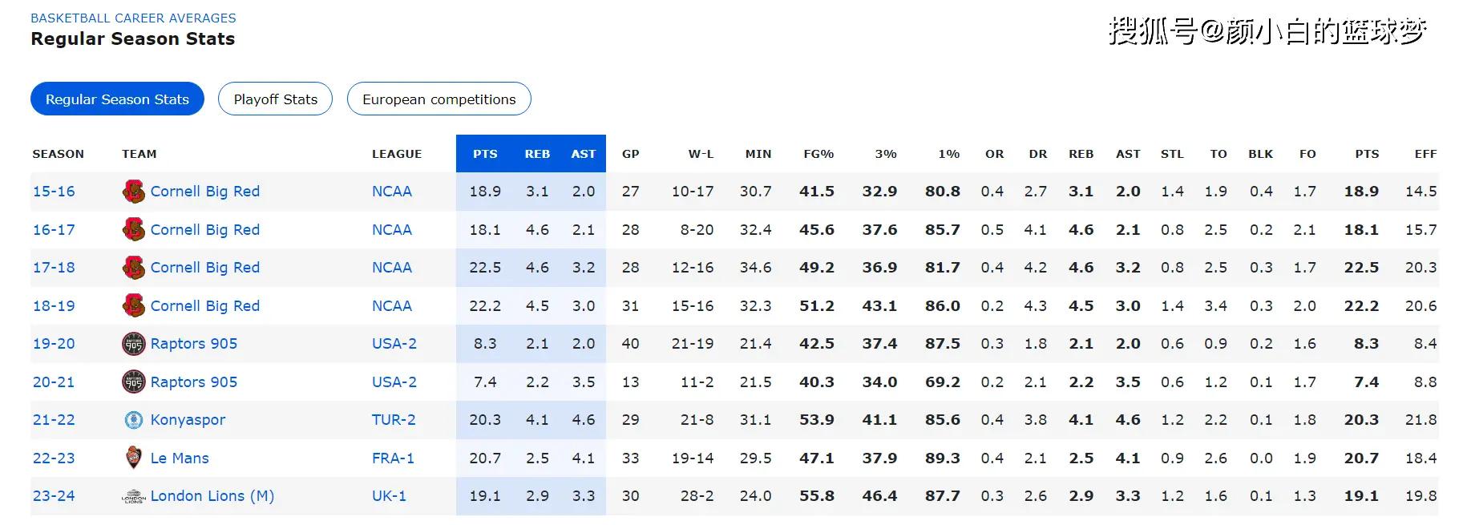This screenshot has height=525, width=1463.
Task: Click the London Lions team logo
Action: click(133, 496)
